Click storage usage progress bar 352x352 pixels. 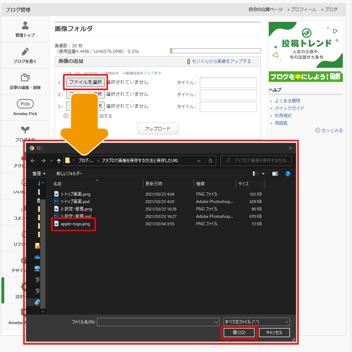click(x=216, y=51)
